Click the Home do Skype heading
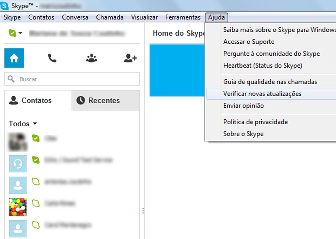The image size is (336, 239). point(179,33)
